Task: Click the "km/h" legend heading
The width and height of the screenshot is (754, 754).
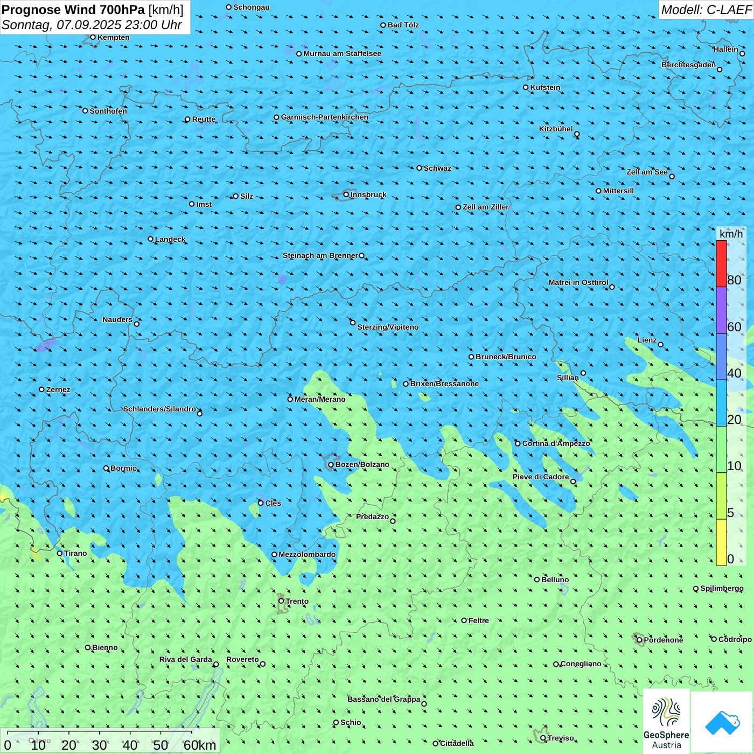Action: pyautogui.click(x=731, y=234)
